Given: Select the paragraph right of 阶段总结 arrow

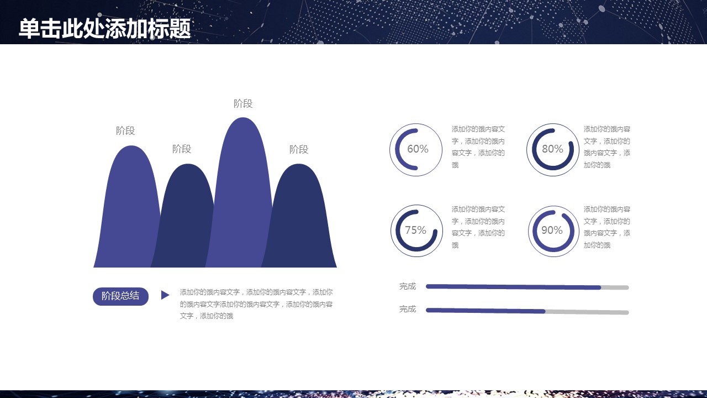Looking at the screenshot, I should point(256,304).
